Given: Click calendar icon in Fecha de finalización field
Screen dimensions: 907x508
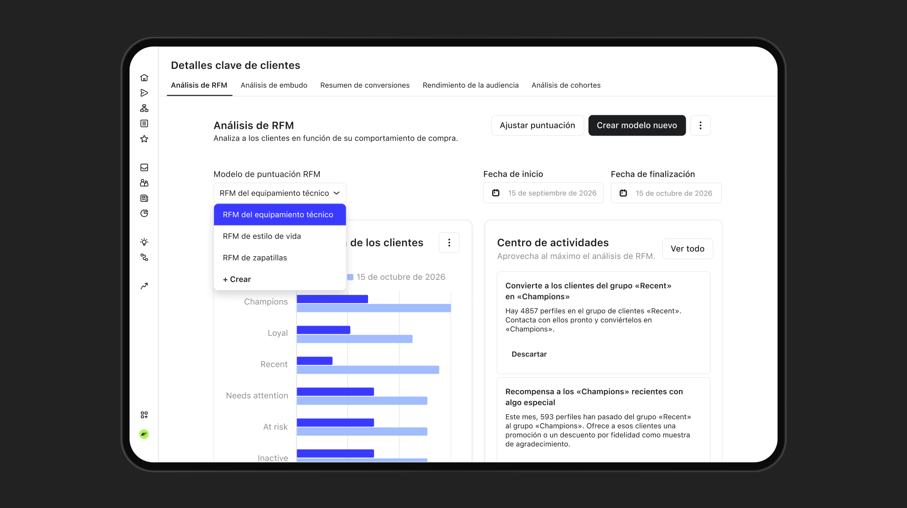Looking at the screenshot, I should pos(623,193).
